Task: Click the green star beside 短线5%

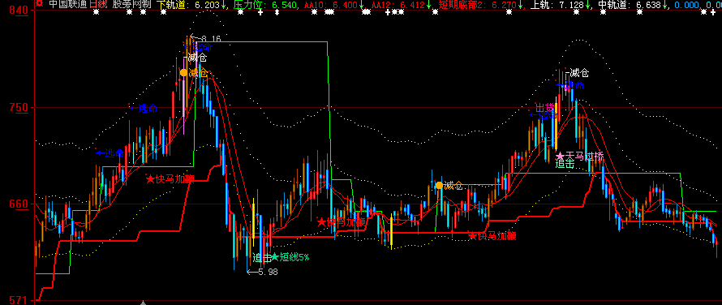Action: pos(275,256)
